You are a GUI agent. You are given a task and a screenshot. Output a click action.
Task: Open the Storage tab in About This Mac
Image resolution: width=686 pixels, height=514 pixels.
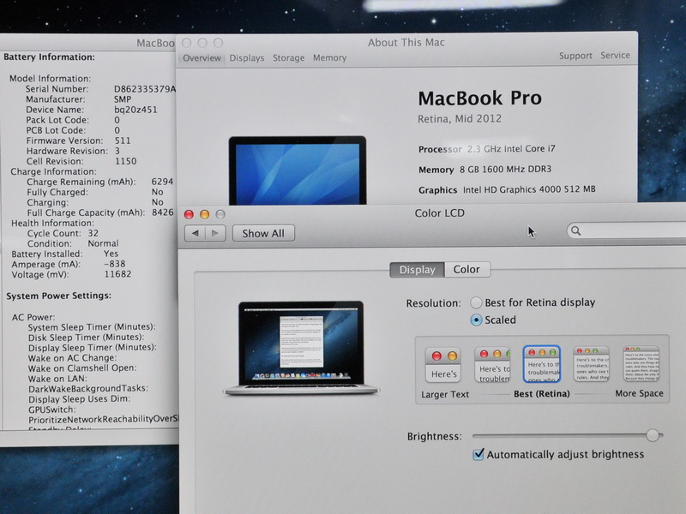[x=288, y=57]
